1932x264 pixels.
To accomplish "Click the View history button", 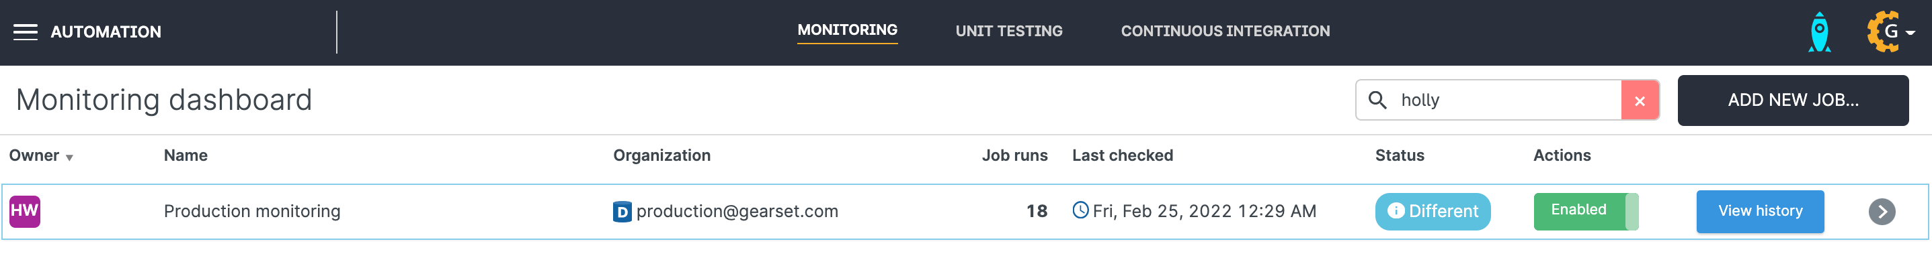I will point(1759,212).
